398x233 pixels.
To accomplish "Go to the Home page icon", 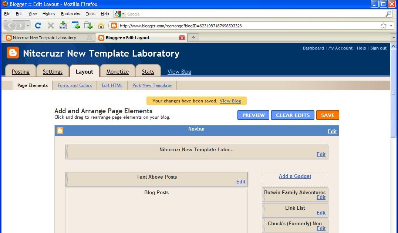I will pos(101,26).
